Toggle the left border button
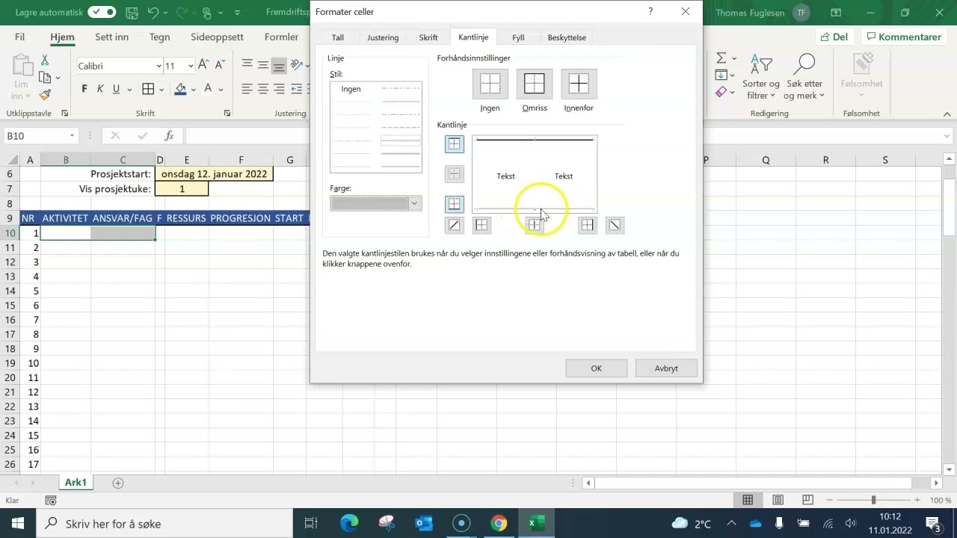The image size is (957, 538). click(482, 225)
